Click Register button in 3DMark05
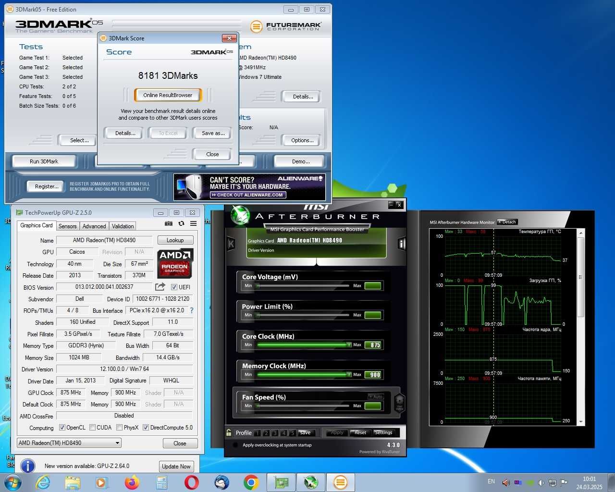 (46, 186)
